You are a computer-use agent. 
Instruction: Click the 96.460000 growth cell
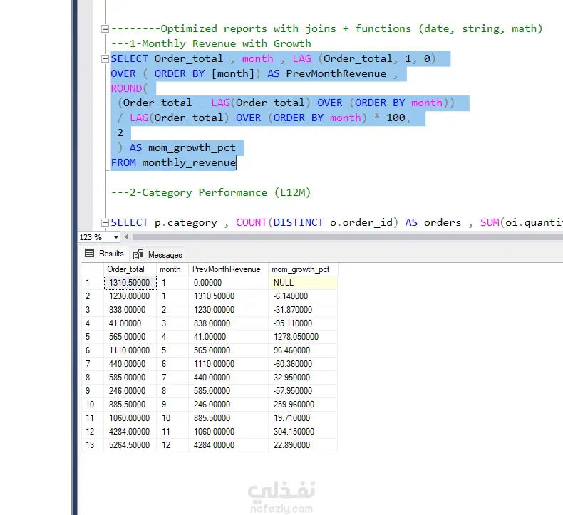(x=303, y=350)
